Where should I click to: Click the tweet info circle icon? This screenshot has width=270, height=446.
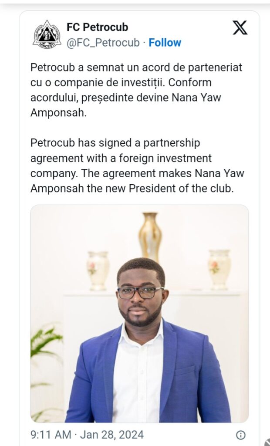click(240, 435)
